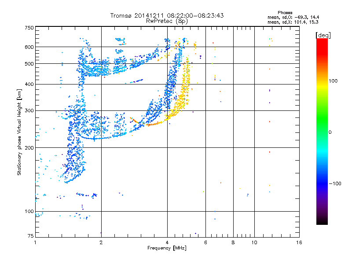Select the "RwPretec (8p)" subtitle
The width and height of the screenshot is (352, 264).
click(x=167, y=21)
